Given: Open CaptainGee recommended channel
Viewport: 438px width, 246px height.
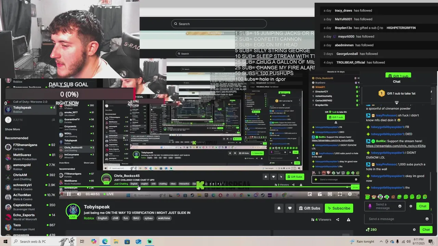Looking at the screenshot, I should pos(30,207).
